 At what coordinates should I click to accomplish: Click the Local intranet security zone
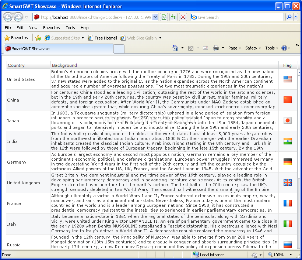coord(208,255)
